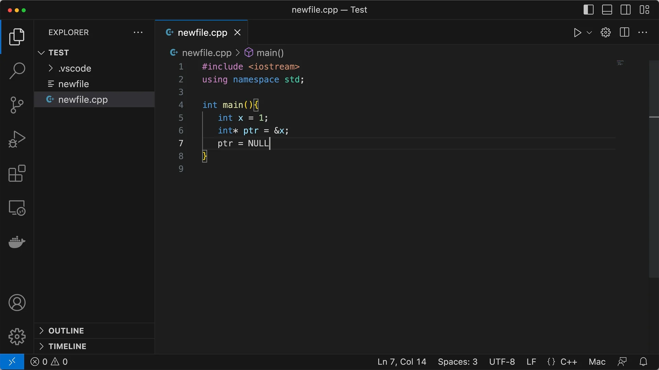Toggle the secondary side bar visibility
659x370 pixels.
[x=625, y=10]
